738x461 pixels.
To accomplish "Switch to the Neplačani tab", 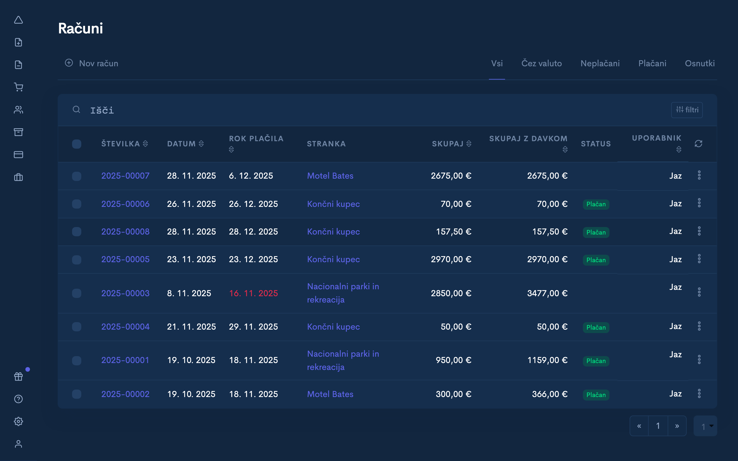I will (600, 63).
